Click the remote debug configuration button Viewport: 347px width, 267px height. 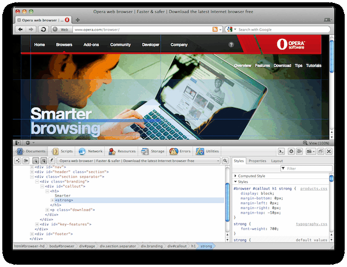[299, 151]
